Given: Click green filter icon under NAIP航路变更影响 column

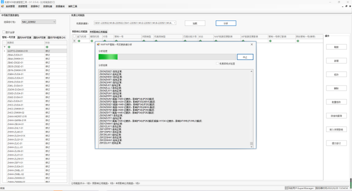Looking at the screenshot, I should point(216,41).
